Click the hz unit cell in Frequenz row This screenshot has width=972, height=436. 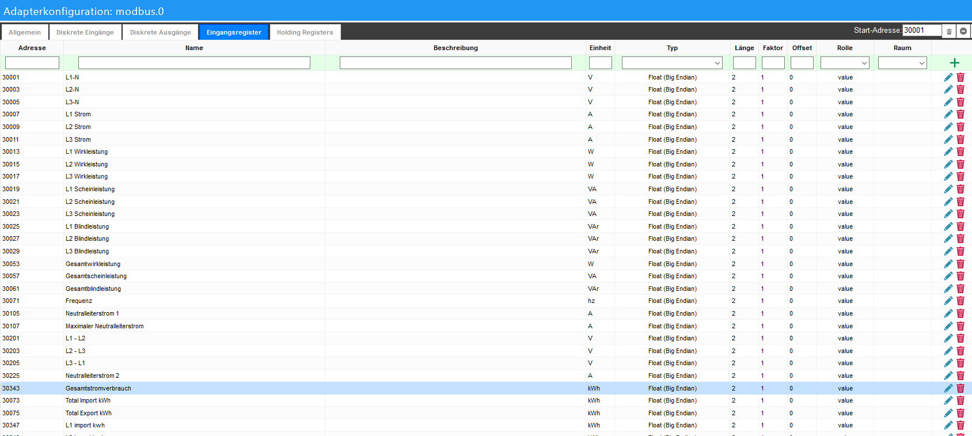coord(591,301)
